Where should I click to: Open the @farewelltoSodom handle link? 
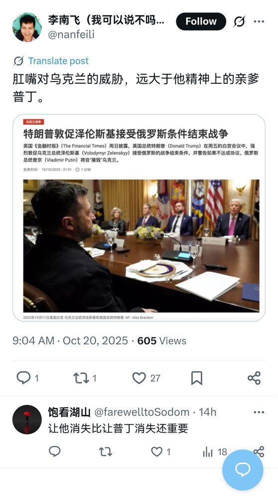click(x=141, y=412)
